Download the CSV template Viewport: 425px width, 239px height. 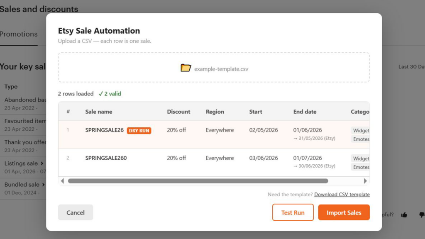pyautogui.click(x=342, y=195)
